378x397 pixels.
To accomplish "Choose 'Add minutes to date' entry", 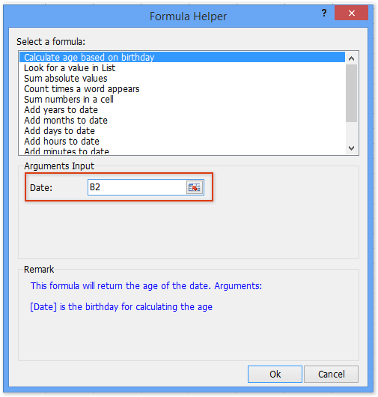I will (182, 151).
